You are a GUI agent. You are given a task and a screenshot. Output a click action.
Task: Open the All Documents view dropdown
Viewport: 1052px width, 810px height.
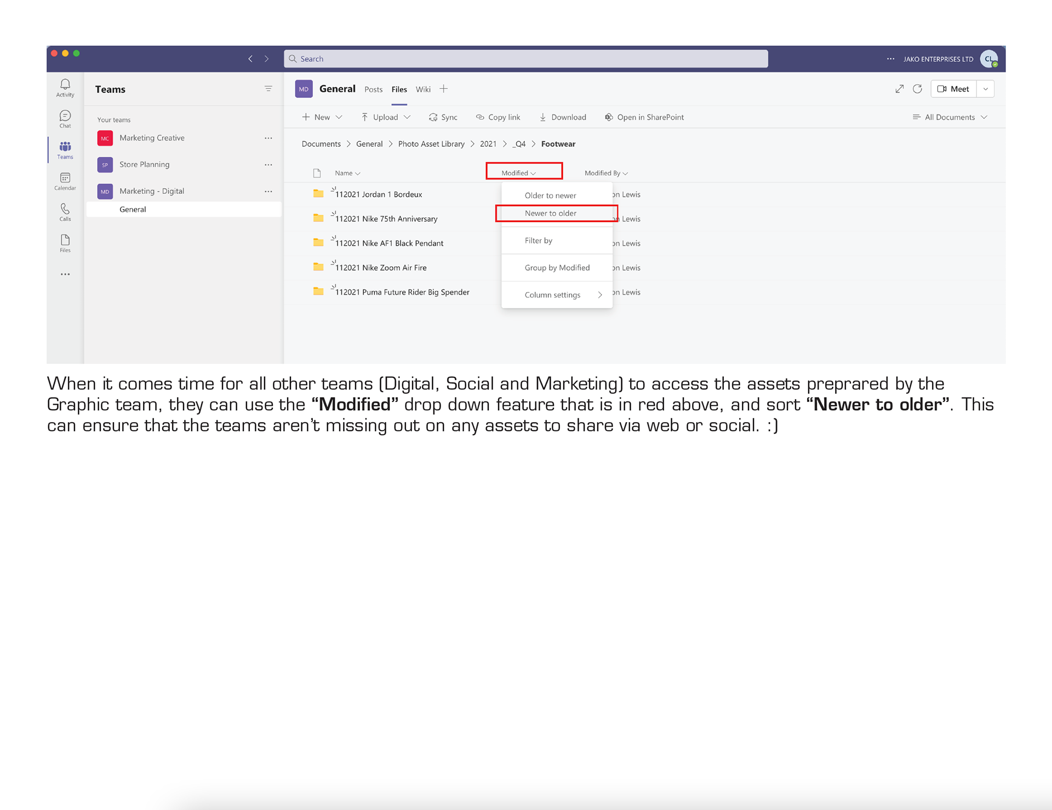[x=950, y=117]
